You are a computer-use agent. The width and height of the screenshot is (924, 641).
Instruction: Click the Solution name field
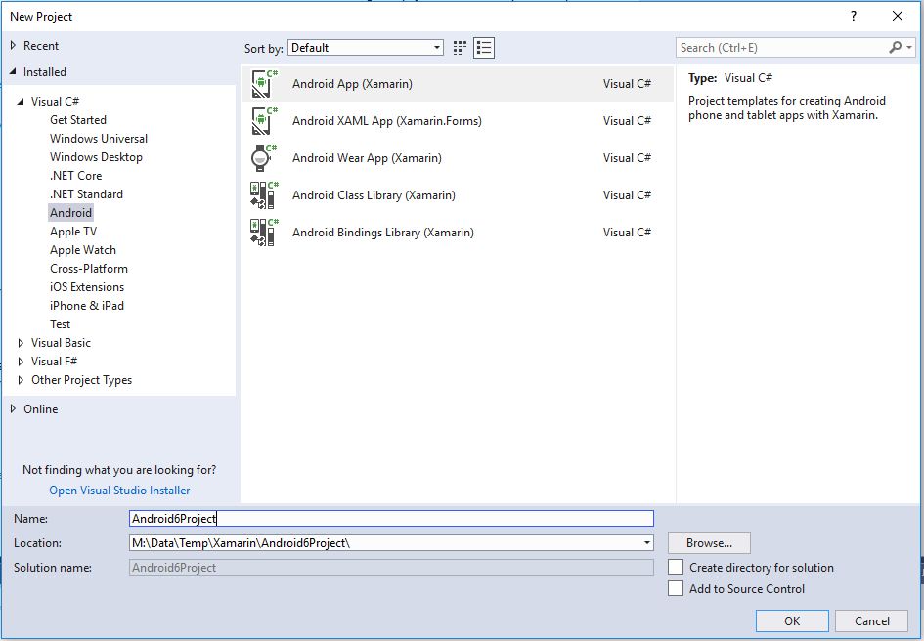[391, 568]
